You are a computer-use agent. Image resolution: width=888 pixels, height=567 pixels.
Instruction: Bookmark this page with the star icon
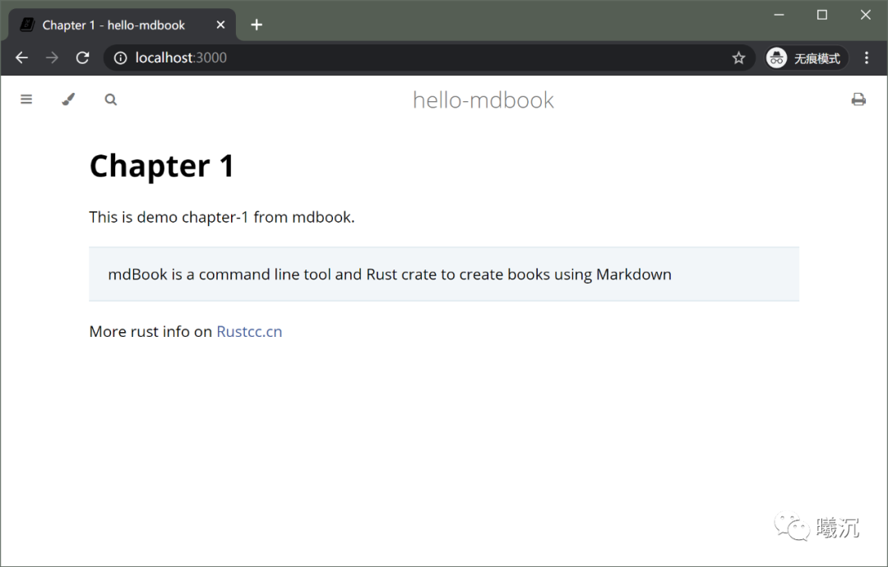click(x=738, y=58)
